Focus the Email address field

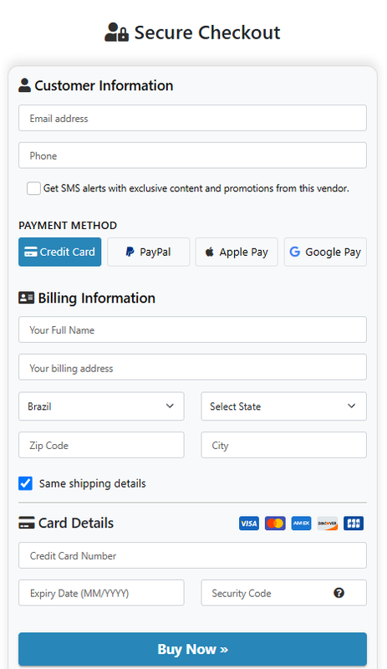[x=192, y=118]
